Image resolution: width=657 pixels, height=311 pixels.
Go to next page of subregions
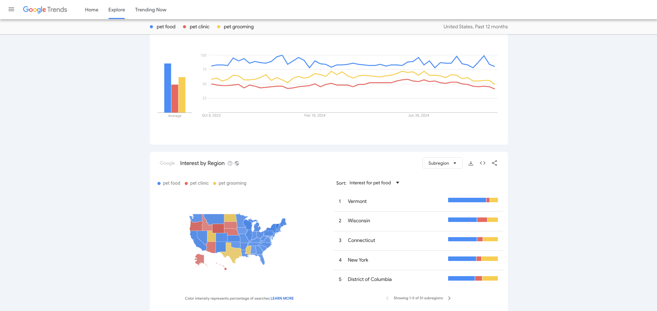pos(449,298)
